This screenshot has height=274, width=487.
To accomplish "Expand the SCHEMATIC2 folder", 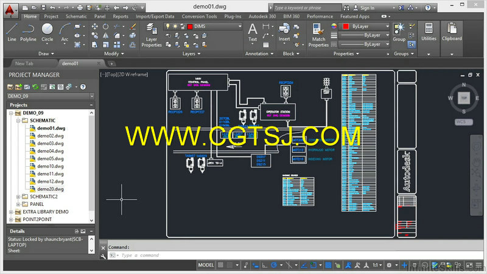I will (18, 197).
